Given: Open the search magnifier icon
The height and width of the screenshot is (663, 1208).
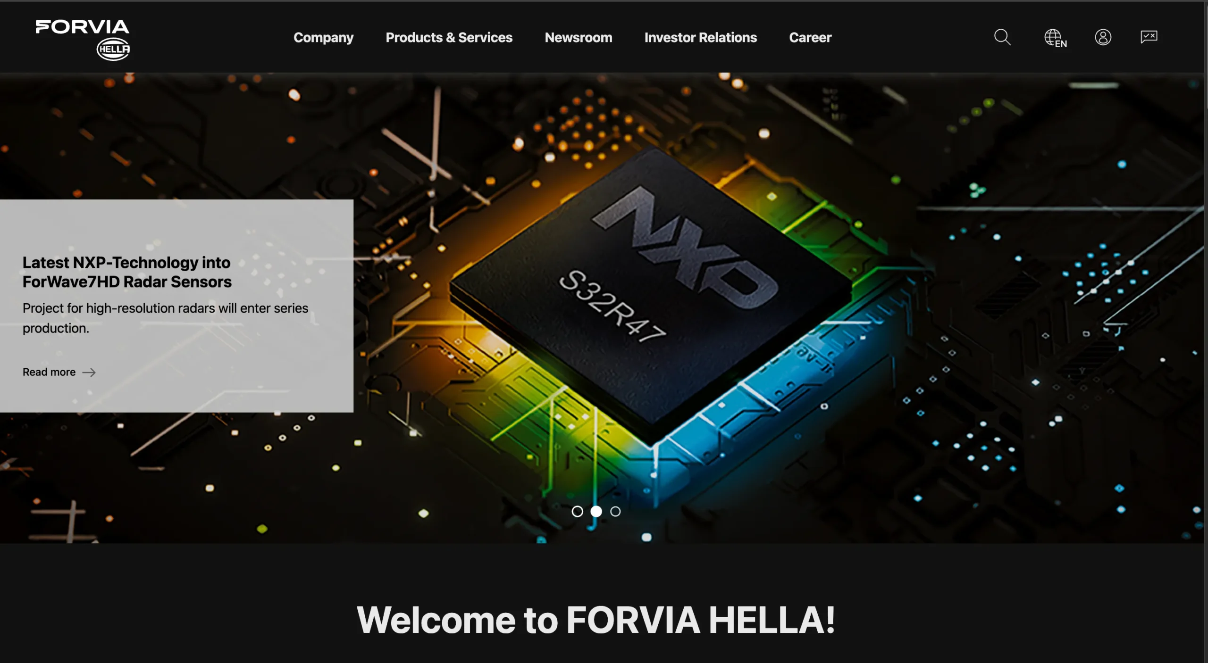Looking at the screenshot, I should (x=1002, y=37).
